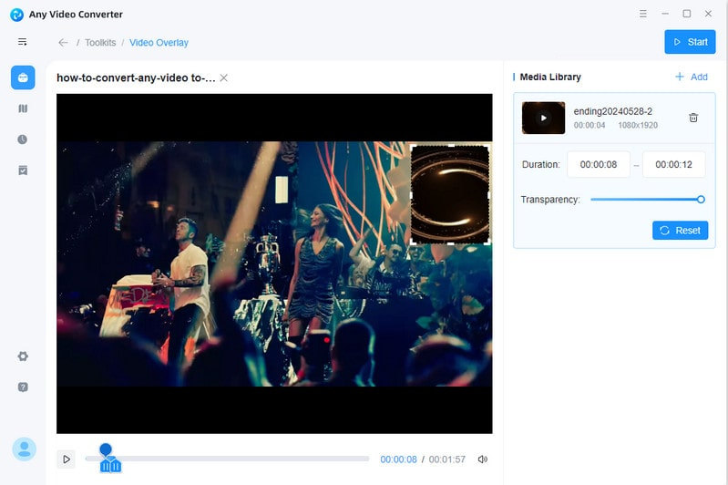Open the title bar hamburger menu
The height and width of the screenshot is (485, 728).
(643, 14)
